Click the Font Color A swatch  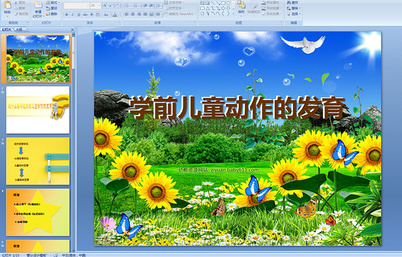[x=115, y=15]
